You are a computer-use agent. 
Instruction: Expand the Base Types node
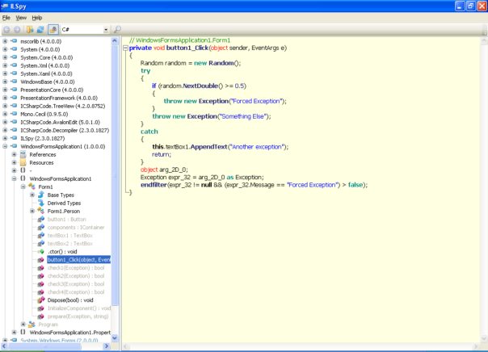[x=32, y=195]
